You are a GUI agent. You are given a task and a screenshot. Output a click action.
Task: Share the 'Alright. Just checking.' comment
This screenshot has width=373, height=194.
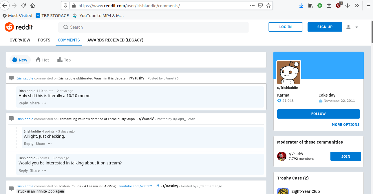pos(40,144)
